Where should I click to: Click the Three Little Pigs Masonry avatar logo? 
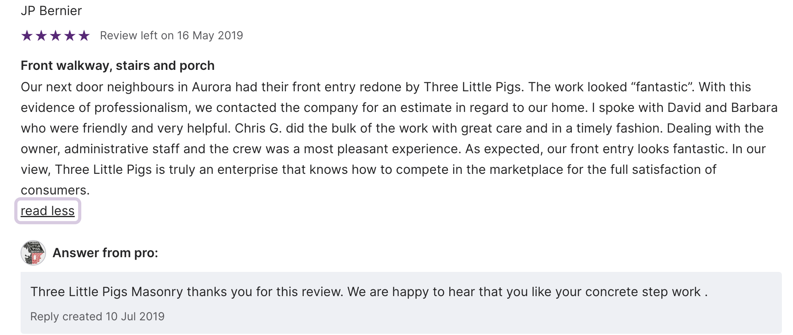click(33, 253)
